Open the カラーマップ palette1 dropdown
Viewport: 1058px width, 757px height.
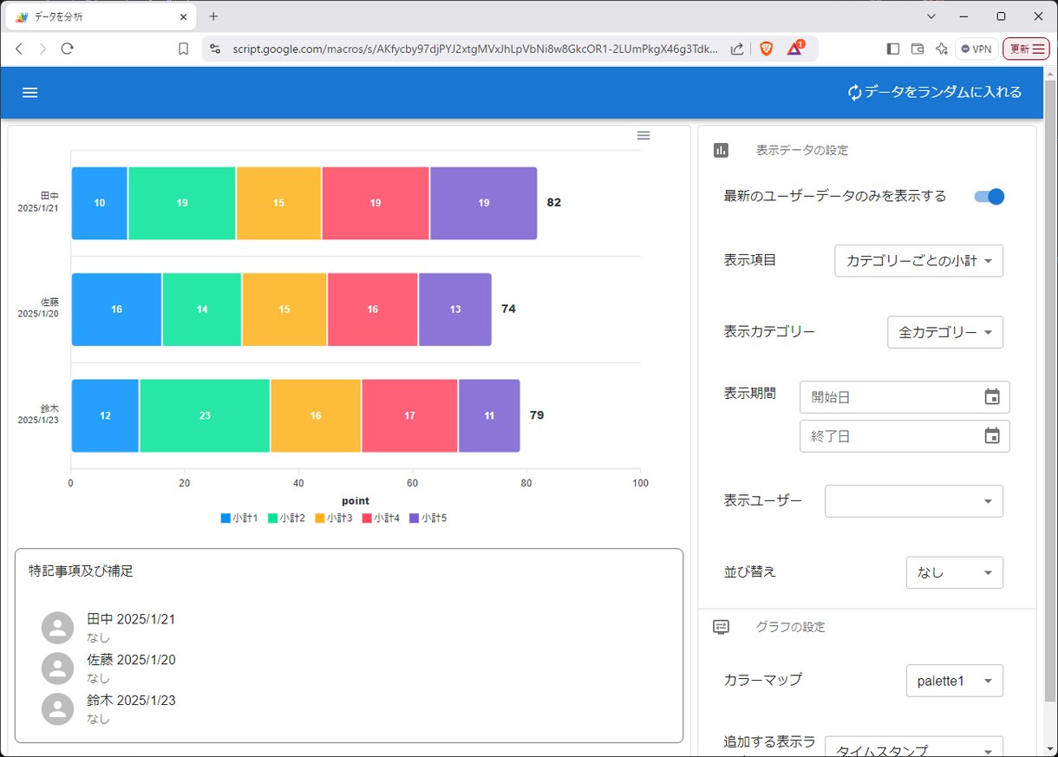click(955, 681)
